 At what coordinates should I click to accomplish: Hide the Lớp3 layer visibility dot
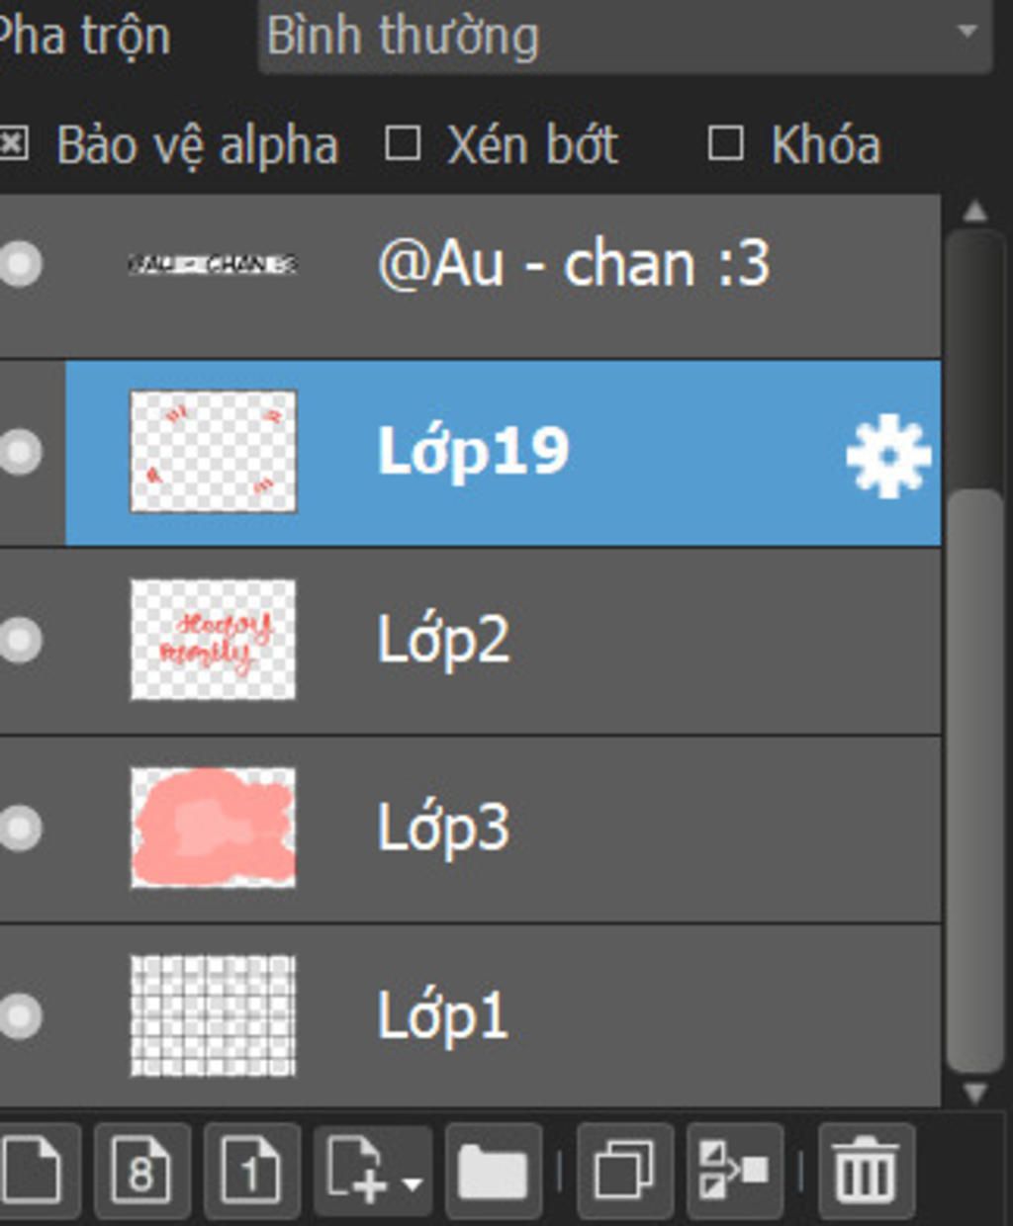(20, 829)
